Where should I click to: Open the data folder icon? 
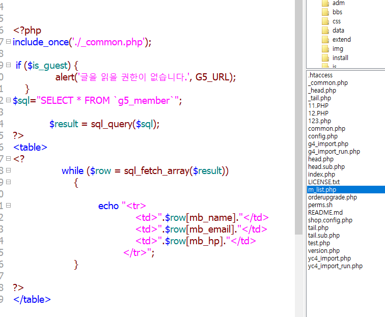[326, 31]
